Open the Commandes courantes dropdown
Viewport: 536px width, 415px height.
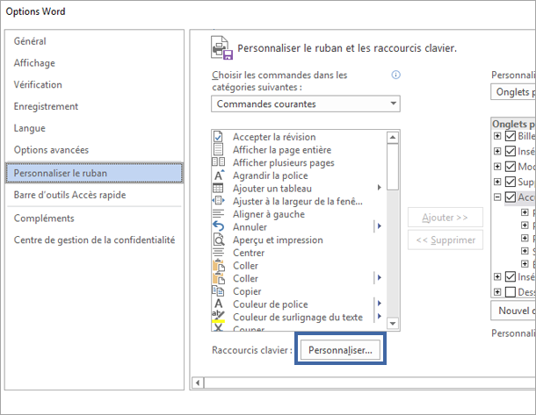[306, 104]
